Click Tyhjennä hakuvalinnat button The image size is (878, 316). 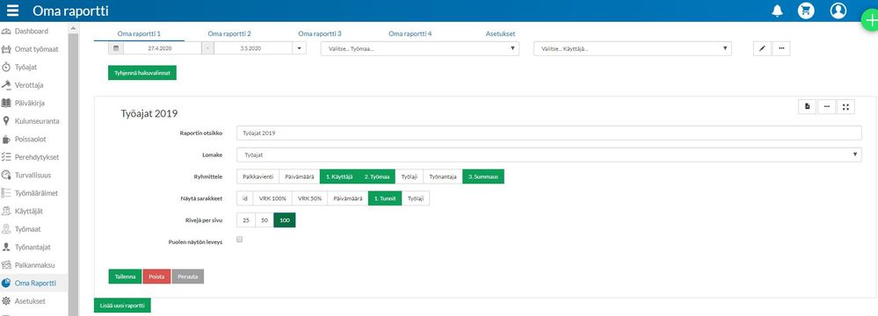(x=142, y=73)
